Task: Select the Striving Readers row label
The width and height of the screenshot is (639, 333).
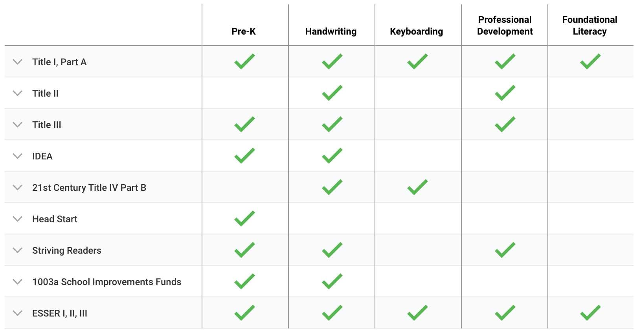Action: pos(66,251)
